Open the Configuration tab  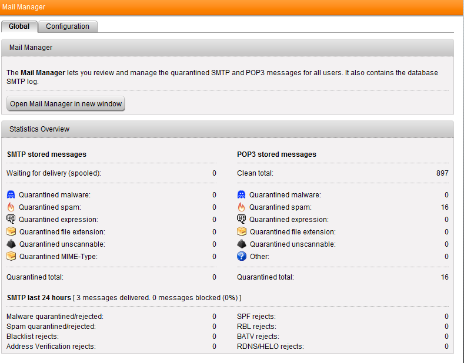[x=68, y=26]
